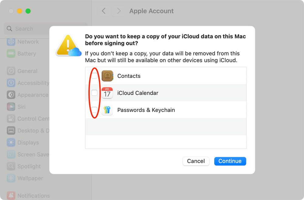
Task: Select the Battery icon in the sidebar
Action: [x=11, y=54]
